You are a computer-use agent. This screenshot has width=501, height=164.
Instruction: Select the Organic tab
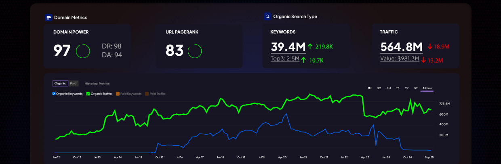(60, 84)
